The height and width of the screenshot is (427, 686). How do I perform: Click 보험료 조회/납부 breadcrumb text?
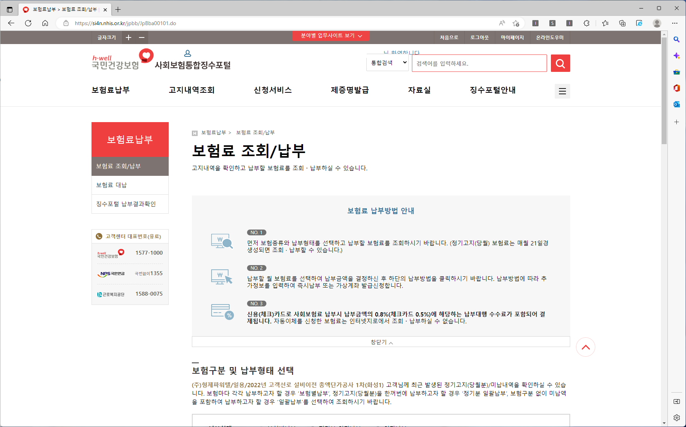tap(255, 133)
